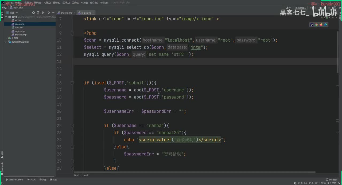Click day2 in navigation bar
The width and height of the screenshot is (342, 185).
tap(5, 7)
